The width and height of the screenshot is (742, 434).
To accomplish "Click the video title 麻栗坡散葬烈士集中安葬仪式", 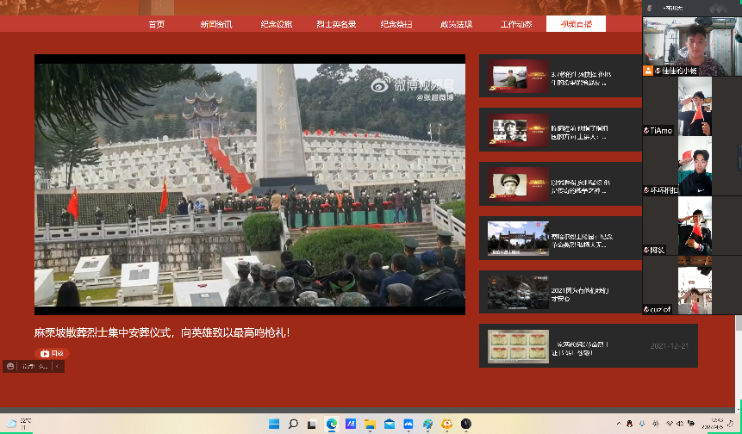I will 162,332.
